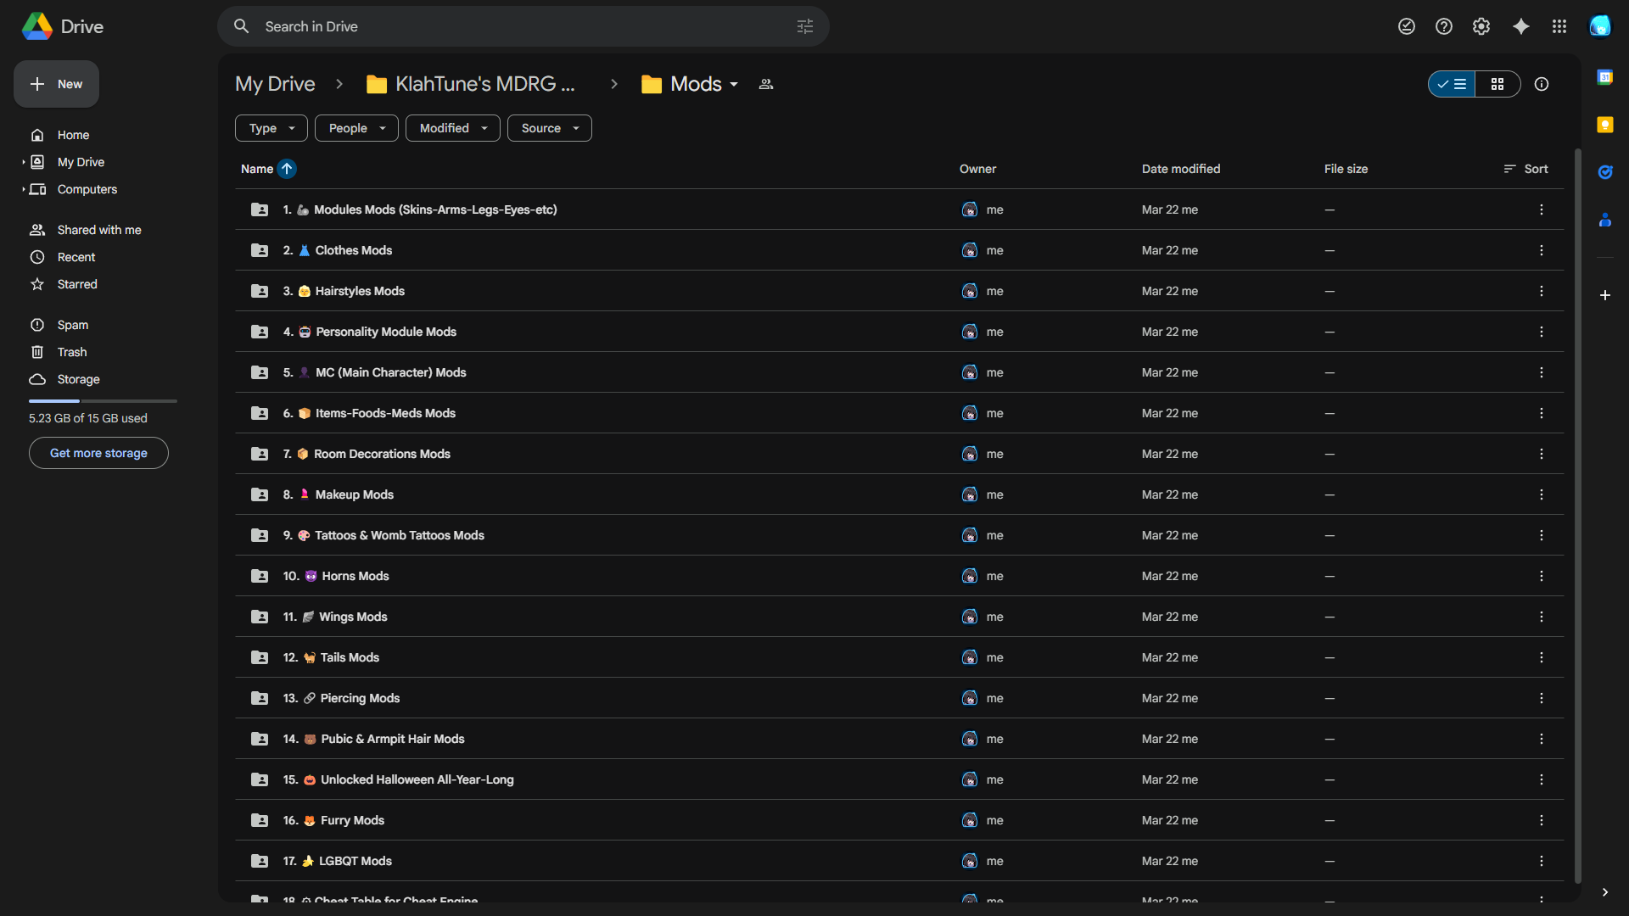Viewport: 1629px width, 916px height.
Task: Open the Settings gear icon
Action: 1481,26
